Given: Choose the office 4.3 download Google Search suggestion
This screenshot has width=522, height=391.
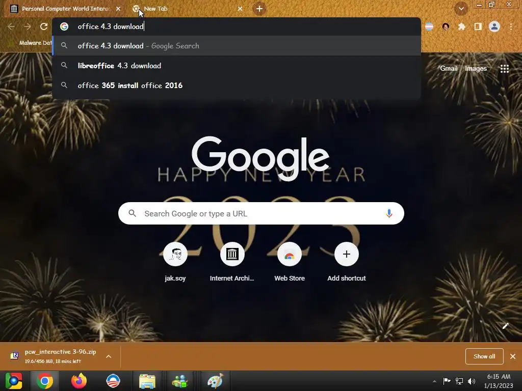Looking at the screenshot, I should click(237, 45).
